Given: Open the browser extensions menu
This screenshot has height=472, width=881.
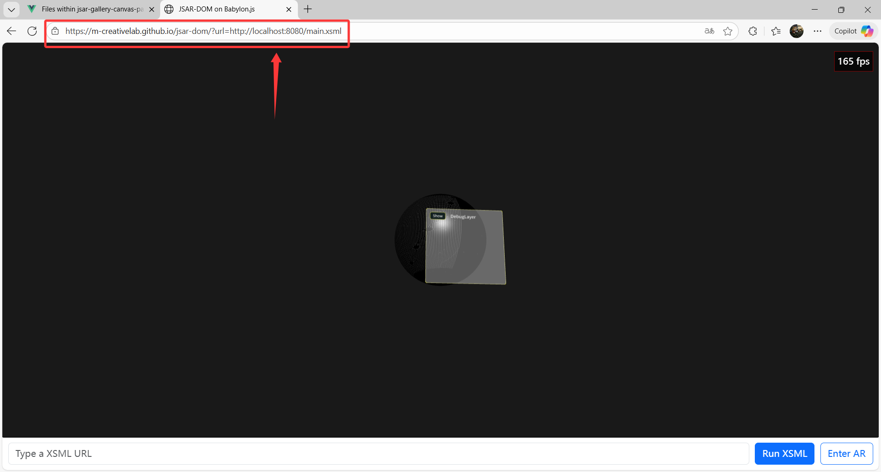Looking at the screenshot, I should [753, 31].
